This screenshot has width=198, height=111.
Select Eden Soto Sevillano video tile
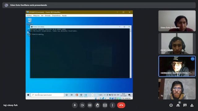[x=177, y=21]
